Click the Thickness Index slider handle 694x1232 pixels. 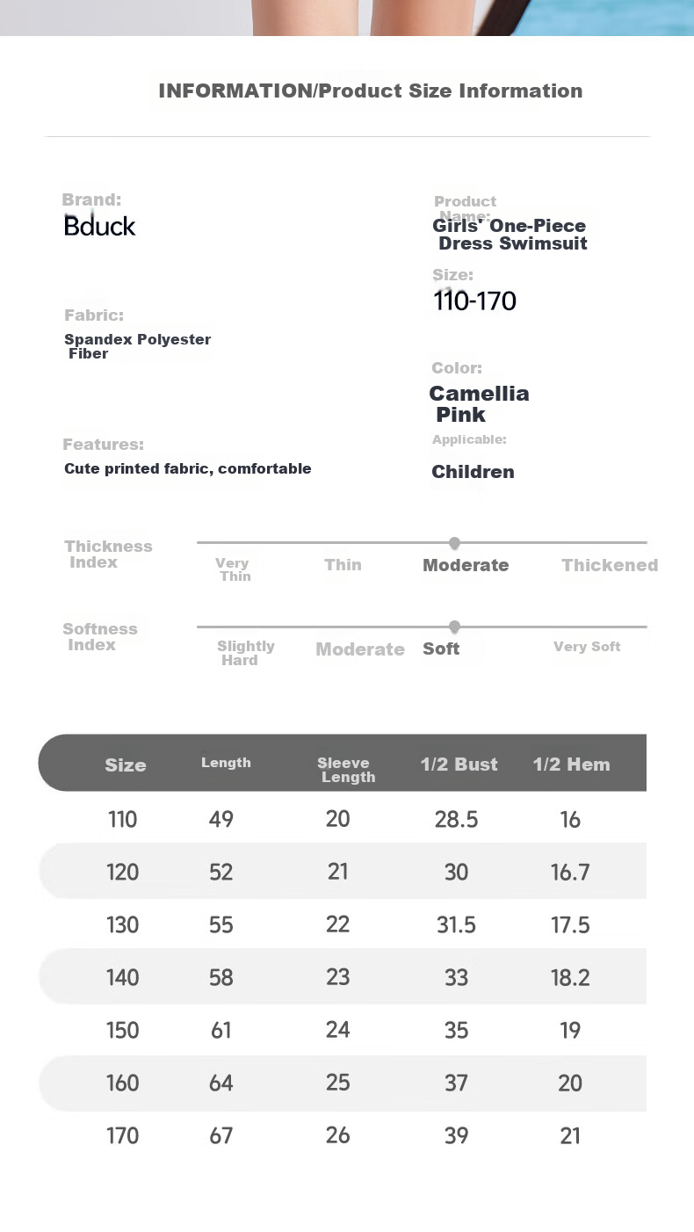coord(454,543)
